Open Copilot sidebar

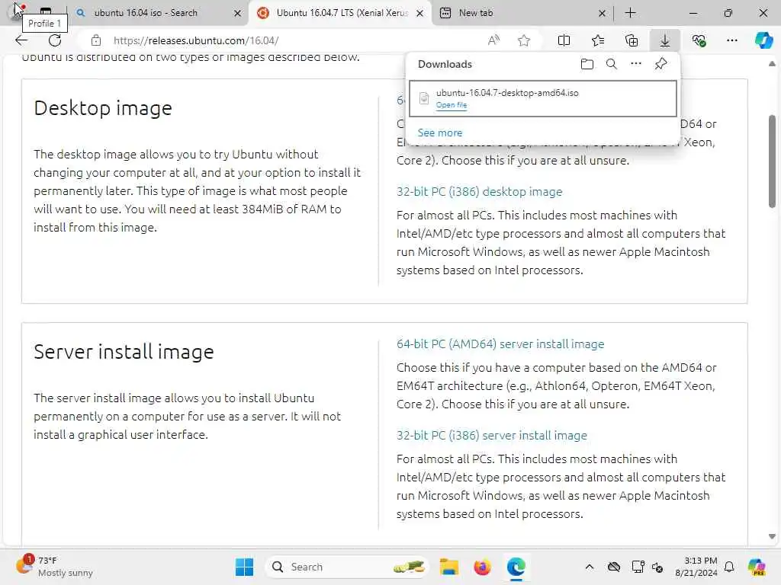763,40
